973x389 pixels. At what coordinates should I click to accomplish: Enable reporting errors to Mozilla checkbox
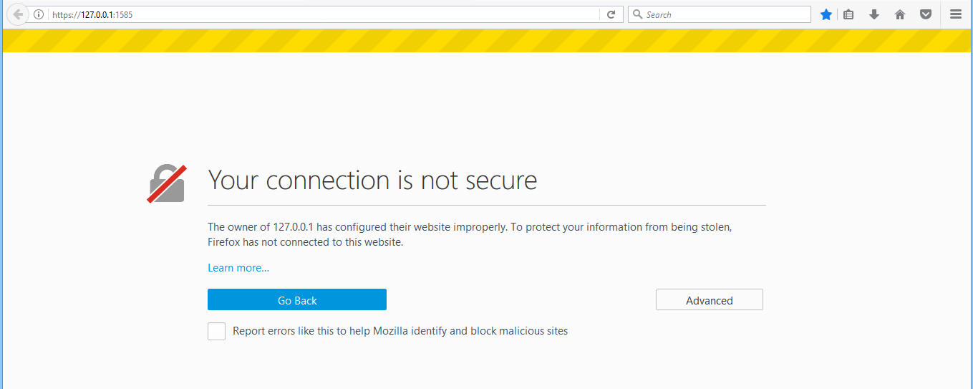[216, 331]
